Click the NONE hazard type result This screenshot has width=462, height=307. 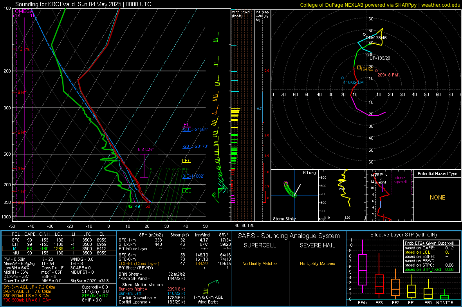pos(438,198)
